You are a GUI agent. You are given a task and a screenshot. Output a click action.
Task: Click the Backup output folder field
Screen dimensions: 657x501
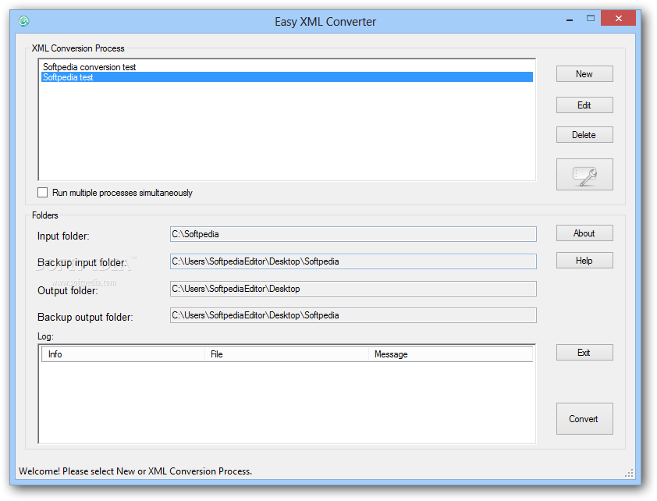tap(353, 315)
